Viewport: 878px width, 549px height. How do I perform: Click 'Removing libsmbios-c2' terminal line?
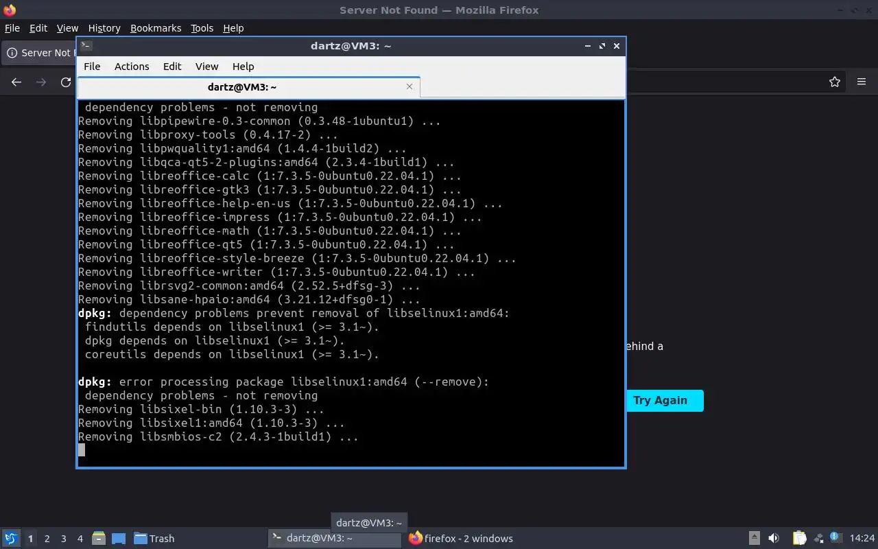(x=218, y=437)
